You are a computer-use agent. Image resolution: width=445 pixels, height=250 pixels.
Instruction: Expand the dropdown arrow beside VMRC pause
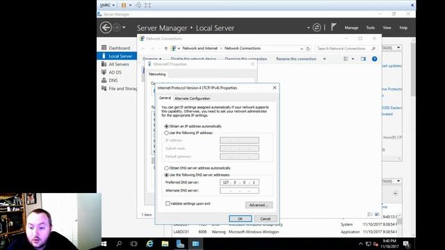(x=130, y=5)
